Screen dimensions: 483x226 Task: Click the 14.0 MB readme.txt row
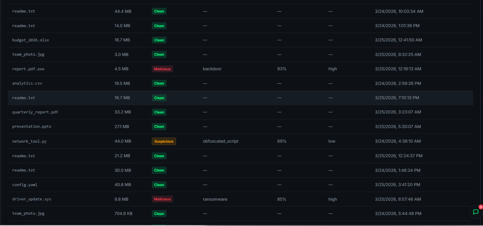click(x=240, y=26)
